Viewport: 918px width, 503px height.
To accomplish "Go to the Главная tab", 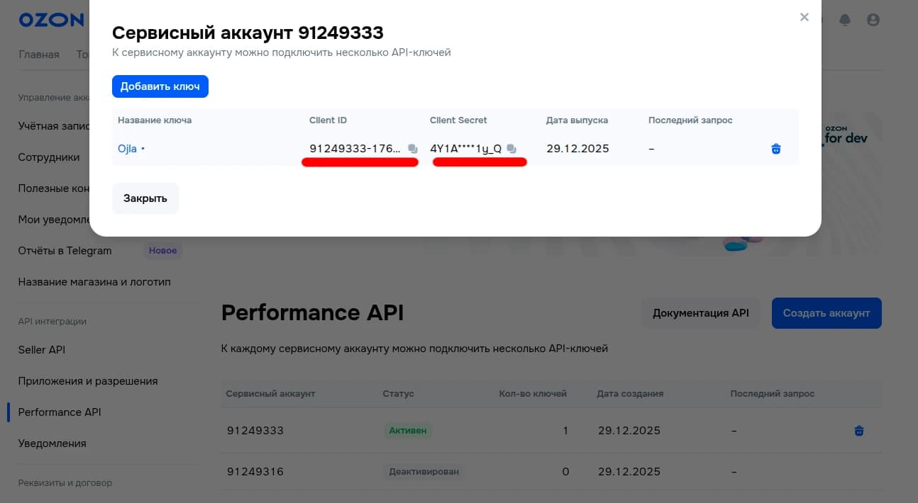I will tap(39, 55).
